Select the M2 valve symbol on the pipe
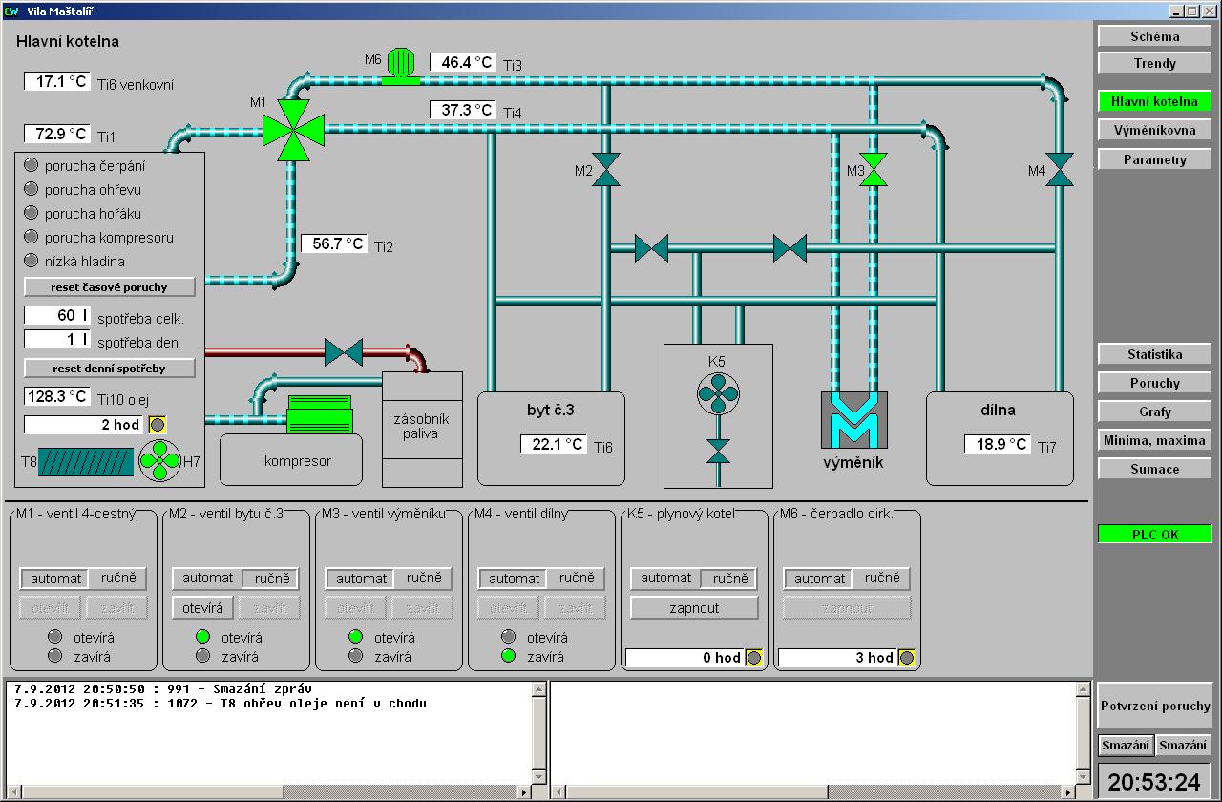The height and width of the screenshot is (802, 1222). [x=606, y=170]
